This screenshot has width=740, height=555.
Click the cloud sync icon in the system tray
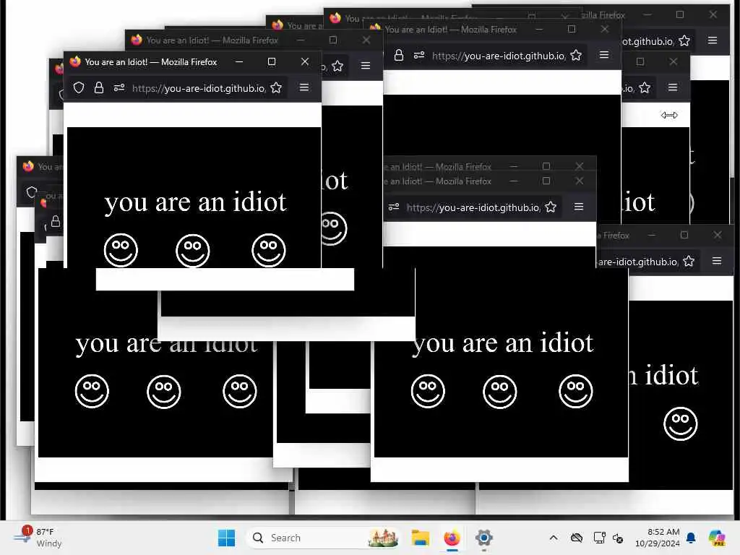coord(577,538)
